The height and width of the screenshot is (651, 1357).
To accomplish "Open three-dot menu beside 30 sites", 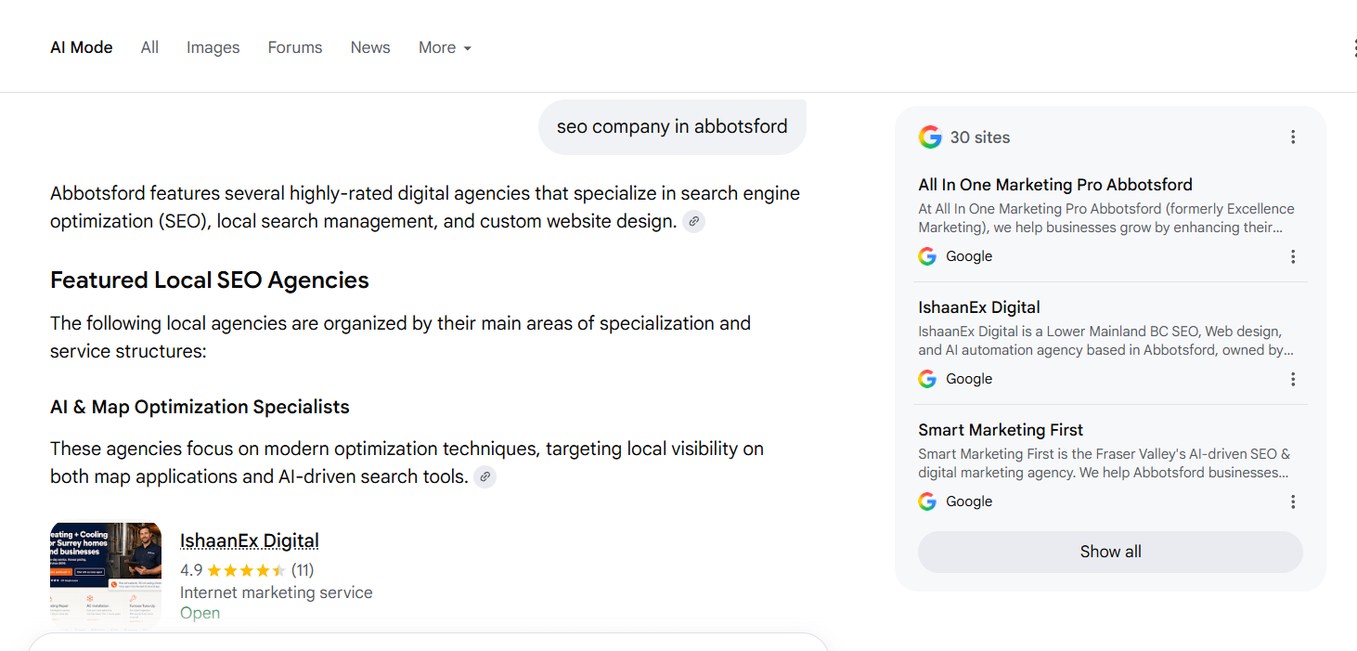I will click(x=1293, y=137).
